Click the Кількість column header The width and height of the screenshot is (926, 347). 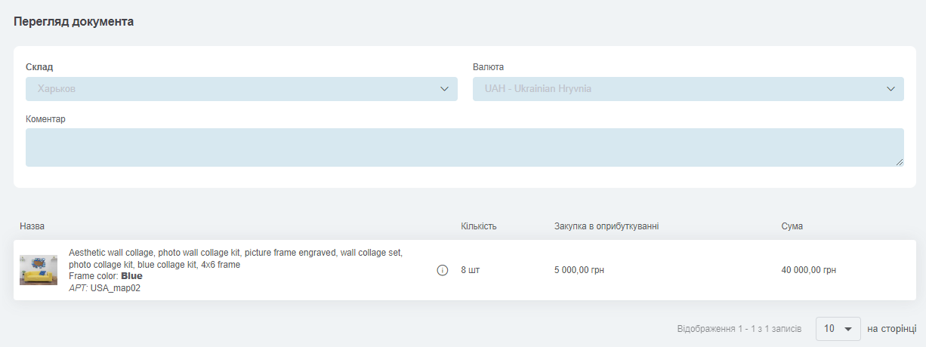point(479,226)
